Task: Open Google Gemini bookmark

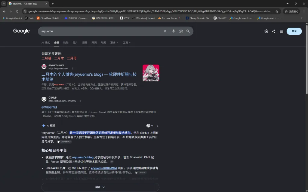Action: pyautogui.click(x=12, y=18)
